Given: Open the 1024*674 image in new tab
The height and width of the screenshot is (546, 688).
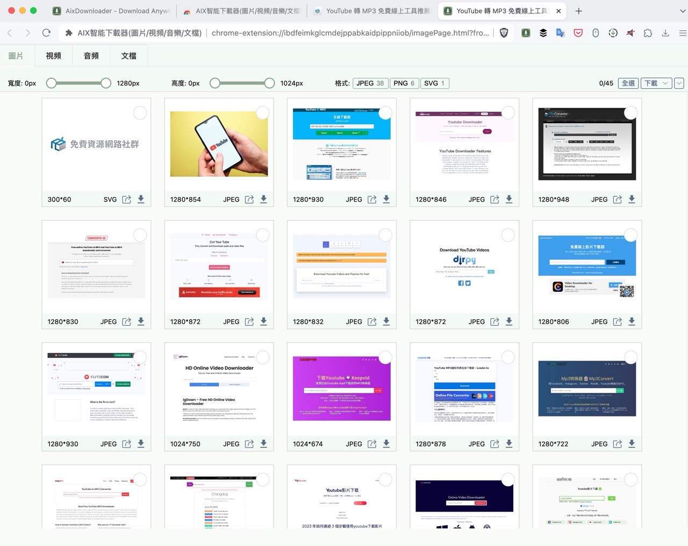Looking at the screenshot, I should pyautogui.click(x=371, y=444).
